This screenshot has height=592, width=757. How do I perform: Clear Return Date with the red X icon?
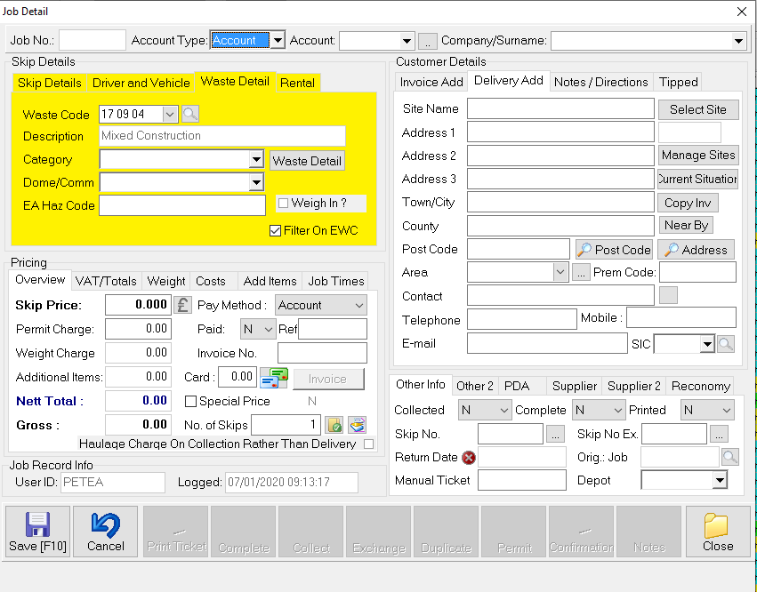pos(469,458)
